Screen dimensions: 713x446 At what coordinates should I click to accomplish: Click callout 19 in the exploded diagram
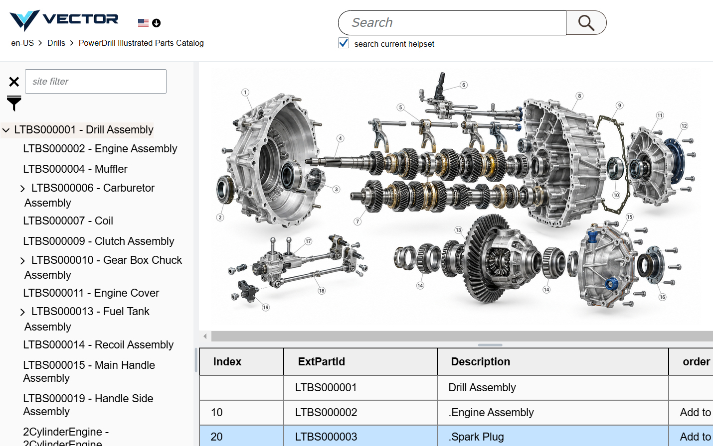266,307
